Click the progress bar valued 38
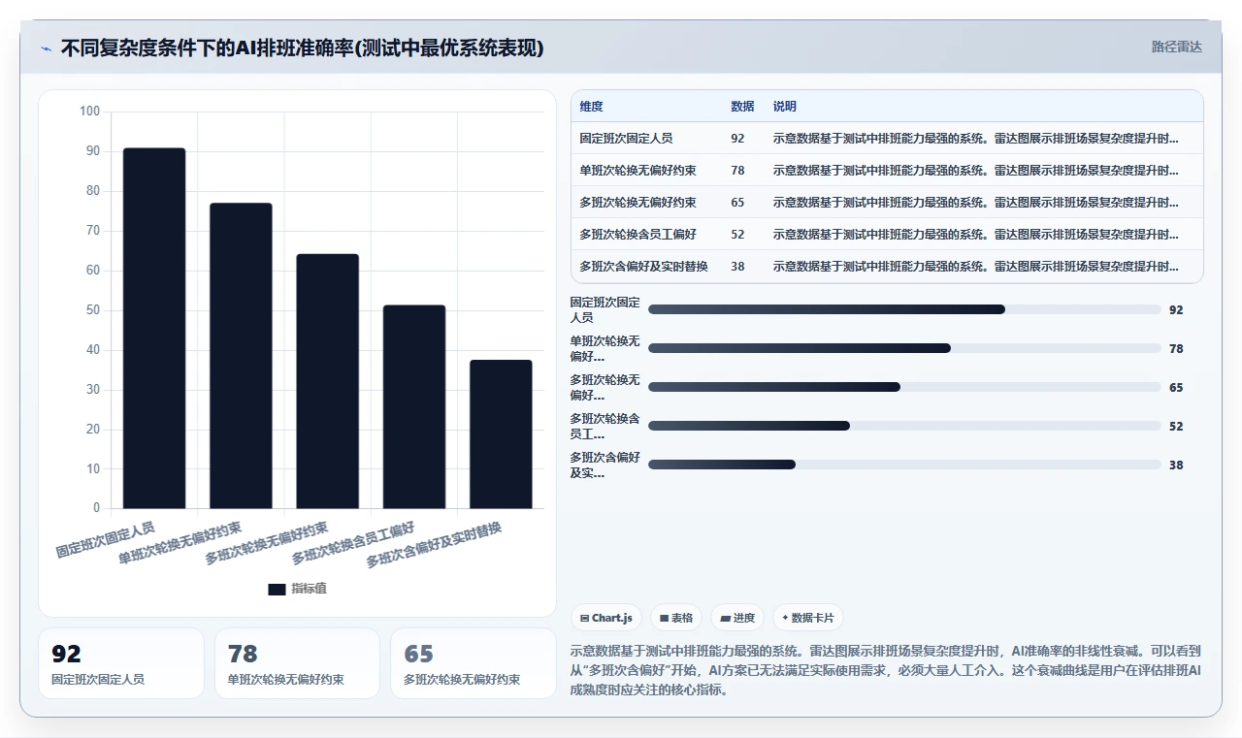Image resolution: width=1242 pixels, height=738 pixels. [904, 465]
